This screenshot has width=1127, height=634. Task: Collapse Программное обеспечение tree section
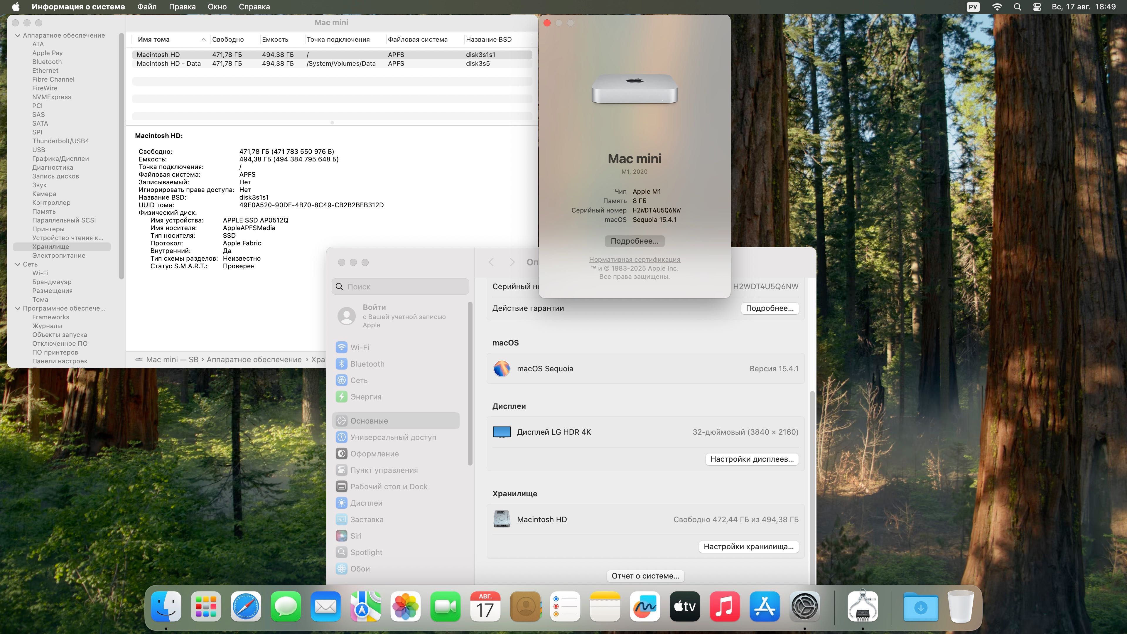(x=18, y=308)
